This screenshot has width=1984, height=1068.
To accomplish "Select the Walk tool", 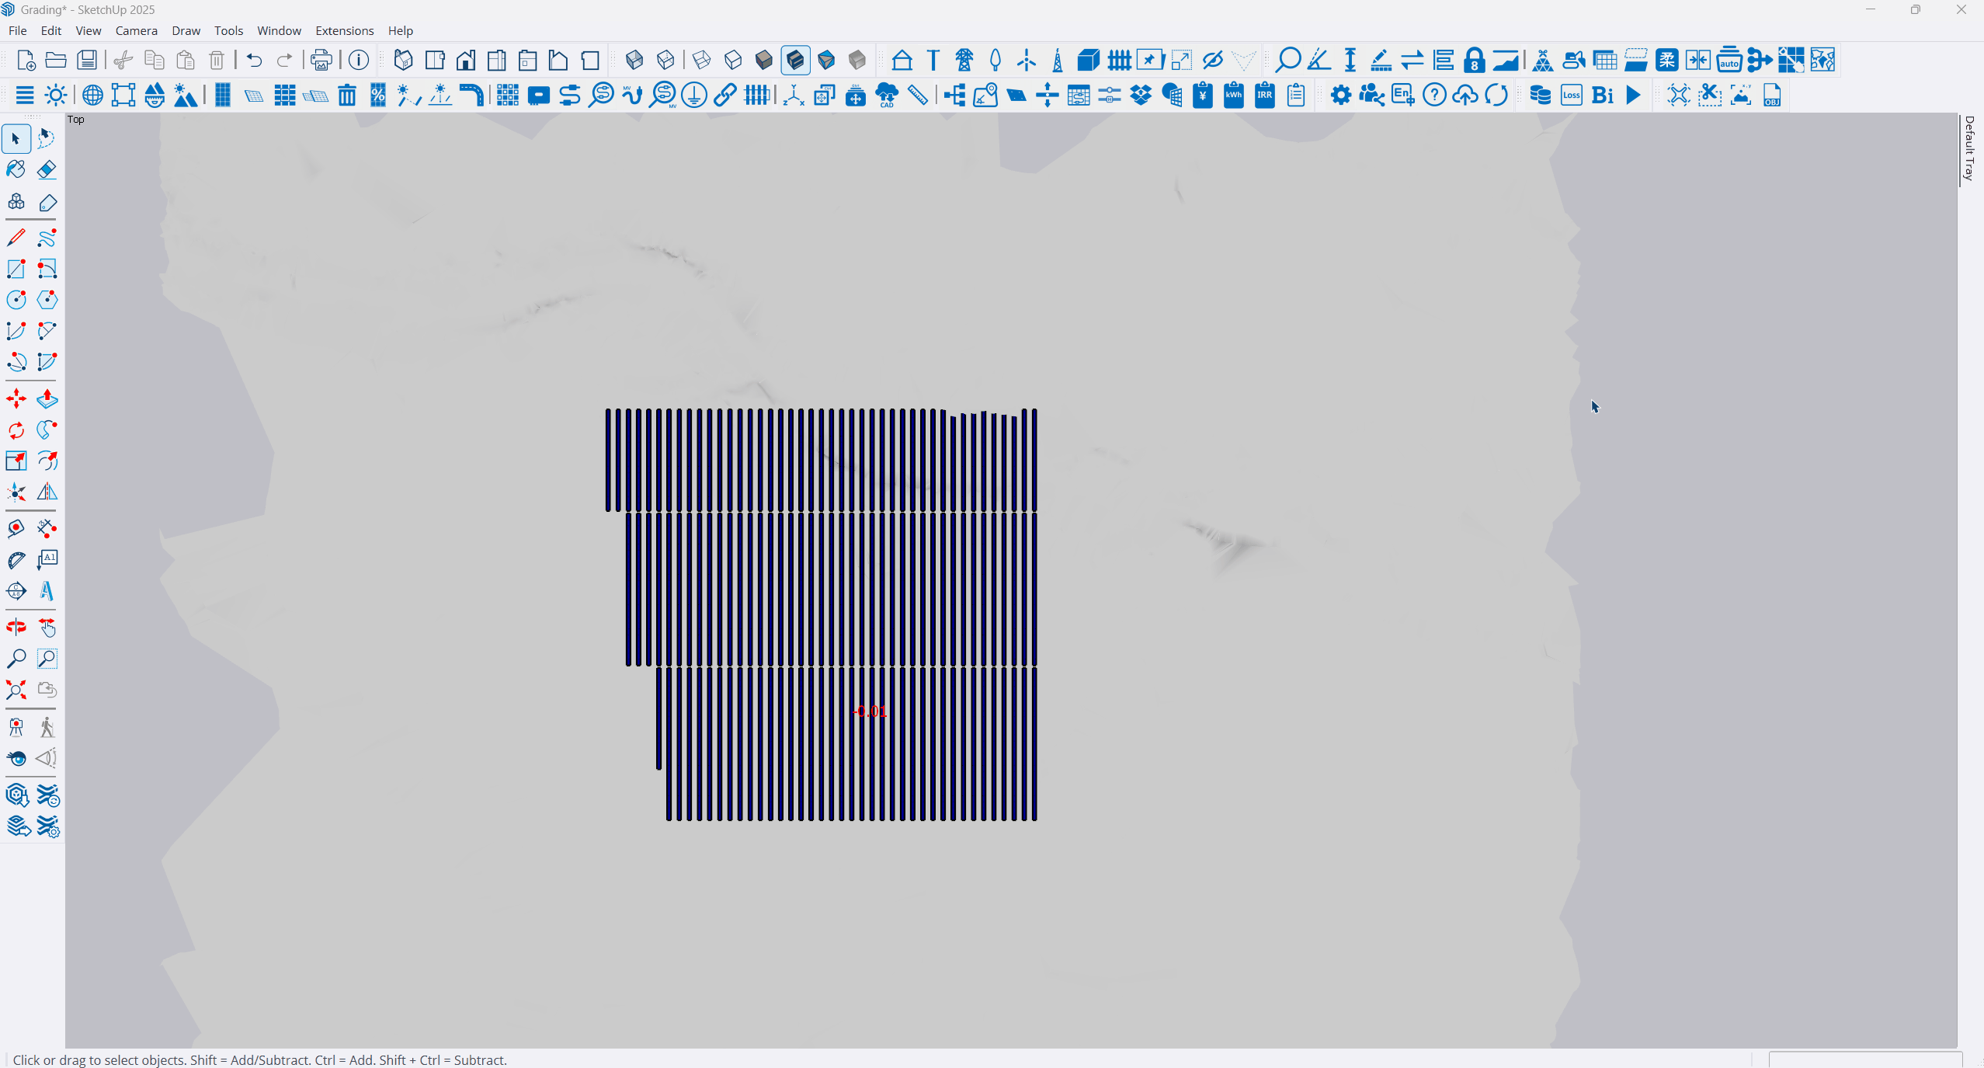I will 47,727.
